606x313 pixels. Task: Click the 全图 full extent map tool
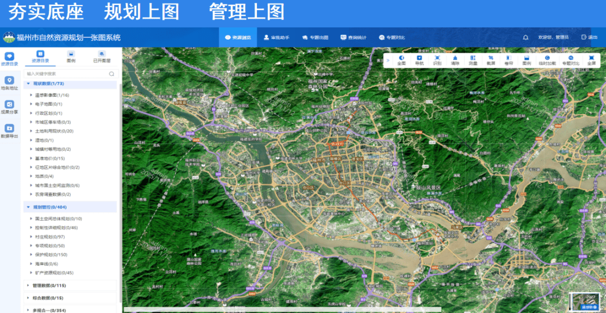tap(401, 60)
